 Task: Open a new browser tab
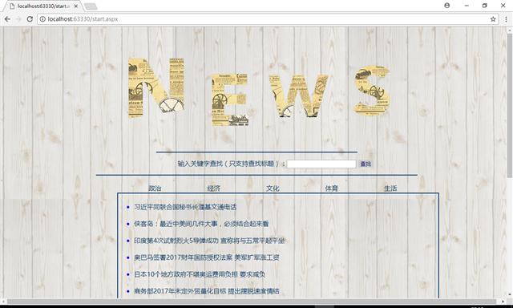click(x=91, y=6)
